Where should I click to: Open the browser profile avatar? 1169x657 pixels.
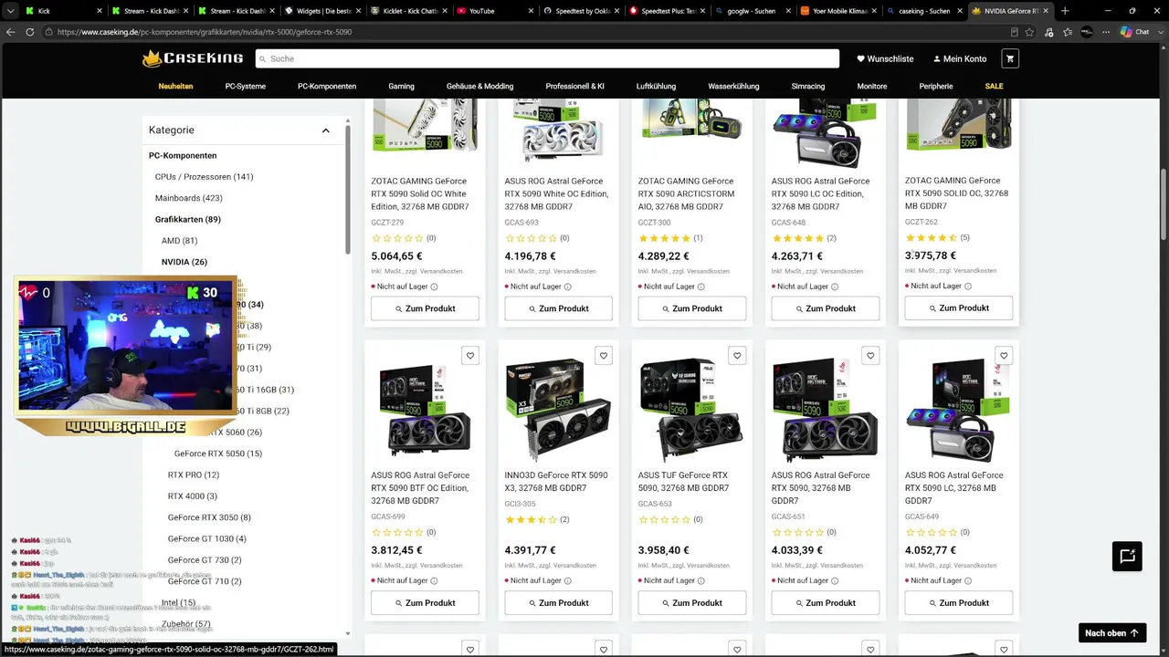pos(1087,32)
